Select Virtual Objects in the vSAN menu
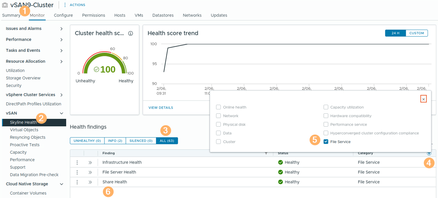Image resolution: width=438 pixels, height=198 pixels. point(24,130)
